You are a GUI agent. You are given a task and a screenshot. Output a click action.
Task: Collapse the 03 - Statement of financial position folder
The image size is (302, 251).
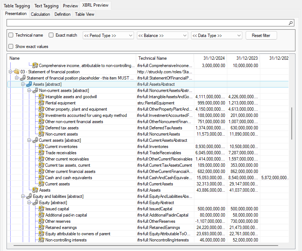pos(10,72)
